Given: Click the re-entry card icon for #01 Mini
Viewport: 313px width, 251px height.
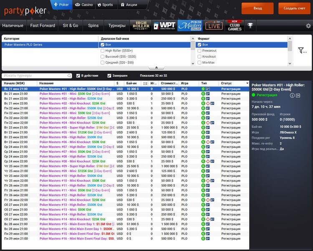Looking at the screenshot, I should [208, 94].
